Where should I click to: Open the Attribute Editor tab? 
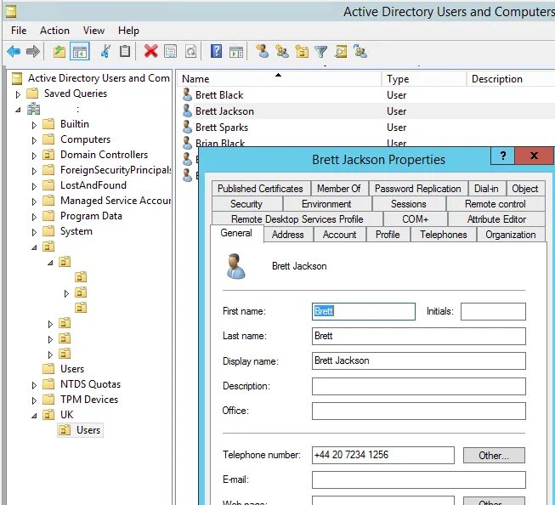[x=496, y=219]
